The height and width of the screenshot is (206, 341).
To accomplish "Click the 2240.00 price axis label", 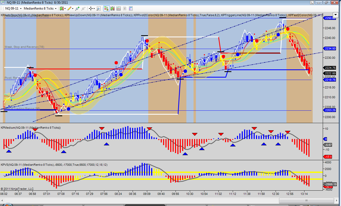I will click(x=330, y=38).
